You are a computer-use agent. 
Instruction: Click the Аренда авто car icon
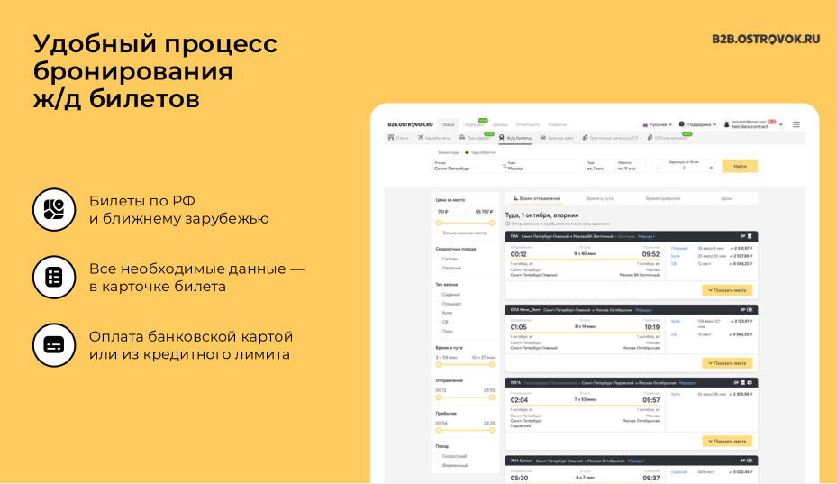tap(543, 138)
